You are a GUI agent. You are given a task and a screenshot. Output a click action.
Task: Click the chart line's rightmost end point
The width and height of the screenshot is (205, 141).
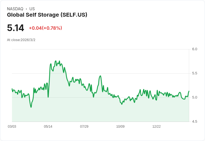tap(189, 91)
